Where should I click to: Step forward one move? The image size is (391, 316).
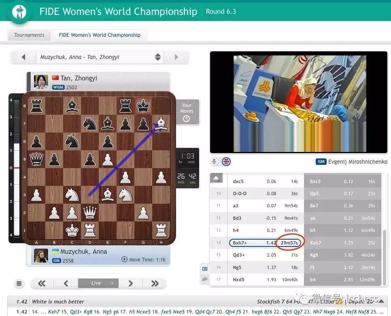130,283
